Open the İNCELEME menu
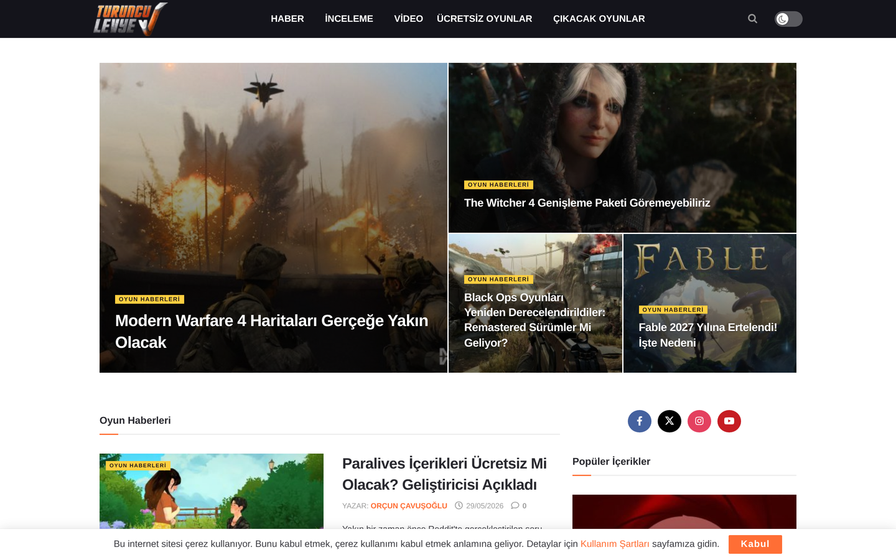Viewport: 896px width, 560px height. pyautogui.click(x=349, y=19)
